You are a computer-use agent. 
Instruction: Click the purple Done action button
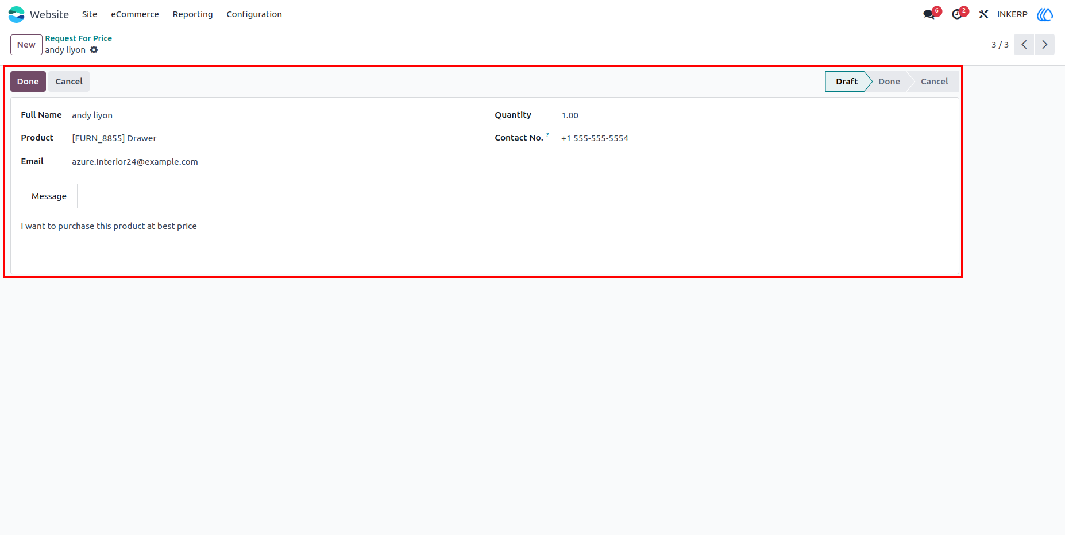28,82
